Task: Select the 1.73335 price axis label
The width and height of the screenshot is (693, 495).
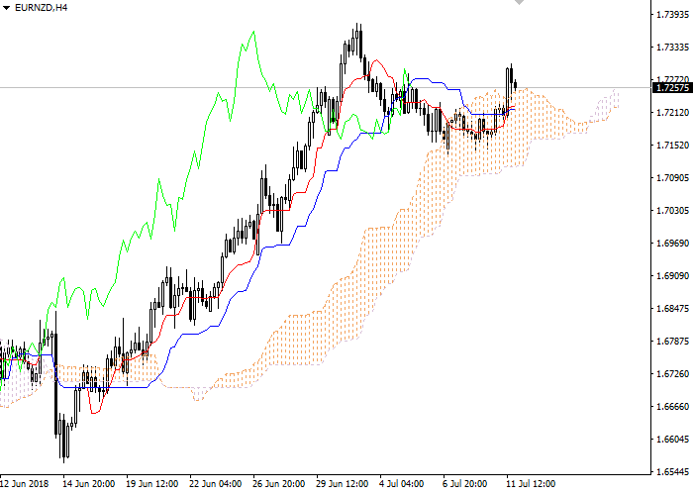Action: 672,47
